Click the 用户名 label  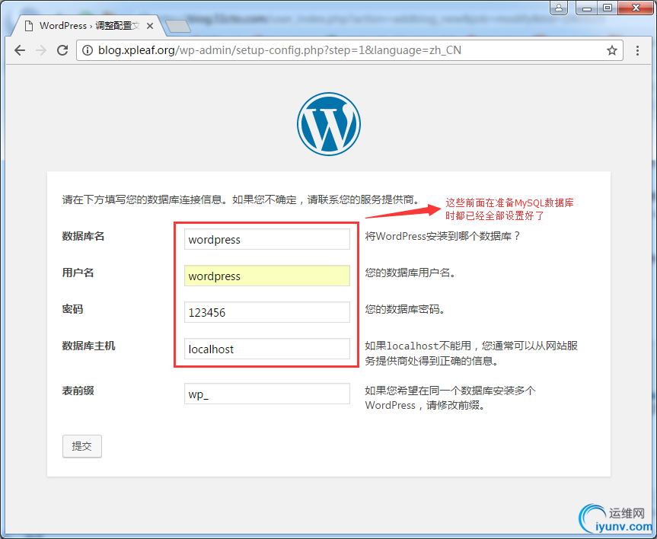click(78, 273)
